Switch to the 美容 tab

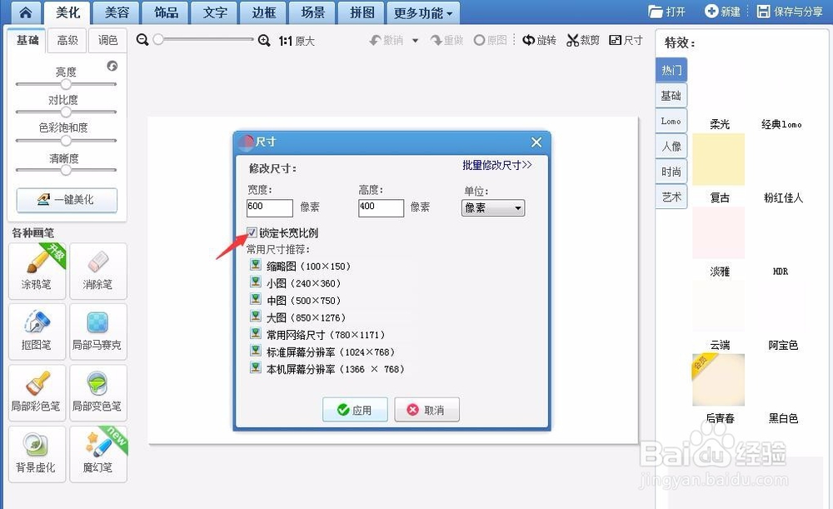(x=117, y=12)
